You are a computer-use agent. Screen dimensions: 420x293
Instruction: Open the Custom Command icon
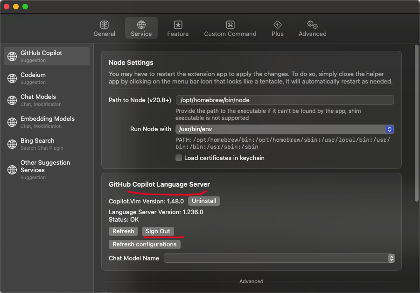pyautogui.click(x=230, y=25)
